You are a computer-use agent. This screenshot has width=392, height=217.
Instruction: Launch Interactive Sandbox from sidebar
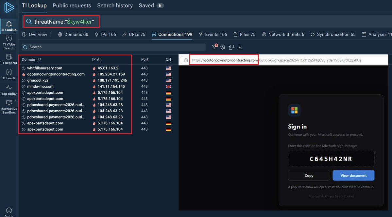(9, 107)
